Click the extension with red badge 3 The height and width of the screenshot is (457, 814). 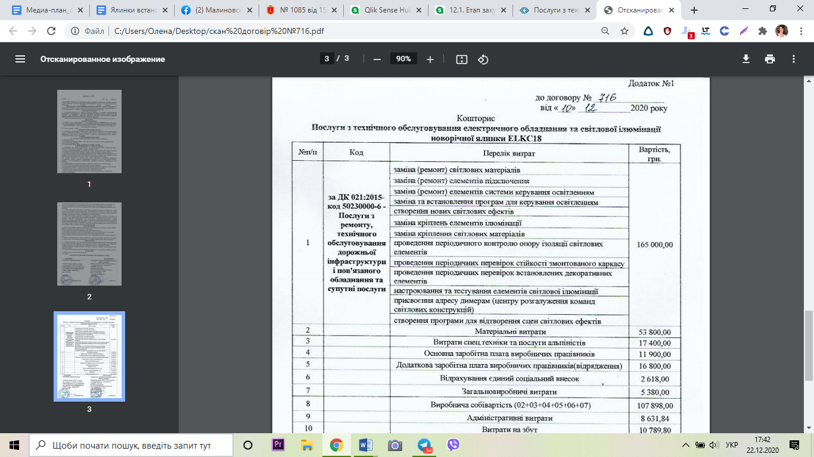pyautogui.click(x=687, y=32)
